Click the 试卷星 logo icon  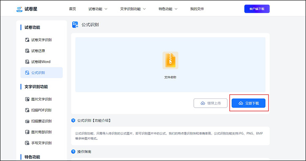tap(19, 9)
